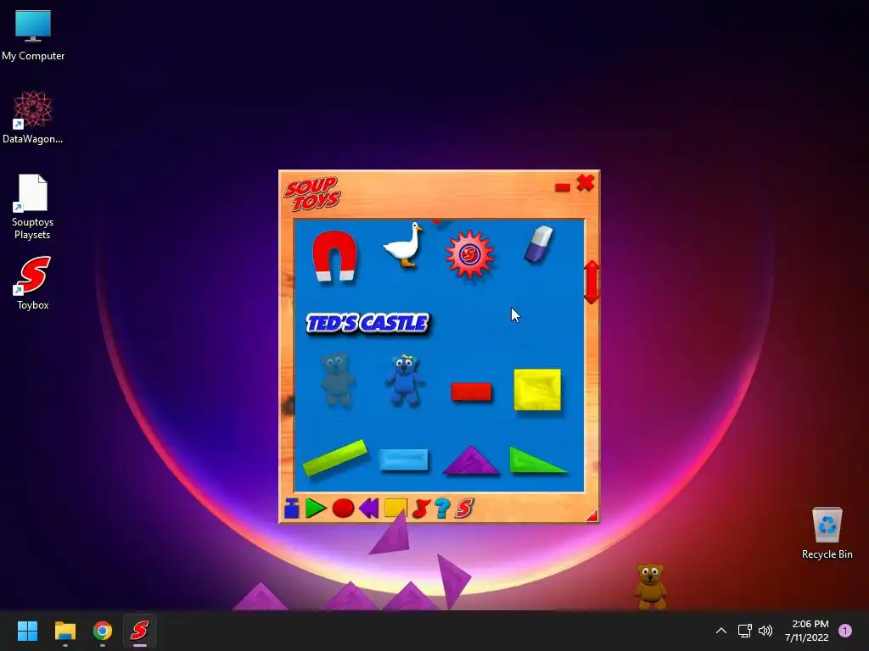Select the white goose toy

coord(404,246)
